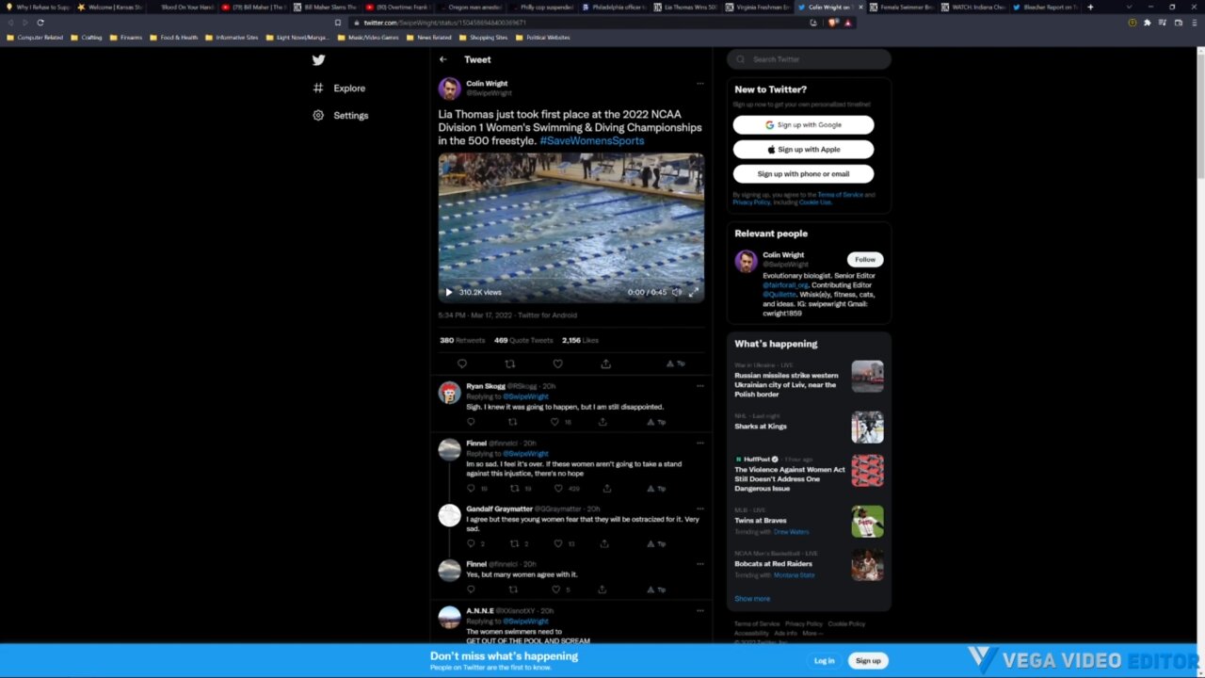1205x678 pixels.
Task: Like Finnel's 'Im so sad' reply
Action: 557,489
